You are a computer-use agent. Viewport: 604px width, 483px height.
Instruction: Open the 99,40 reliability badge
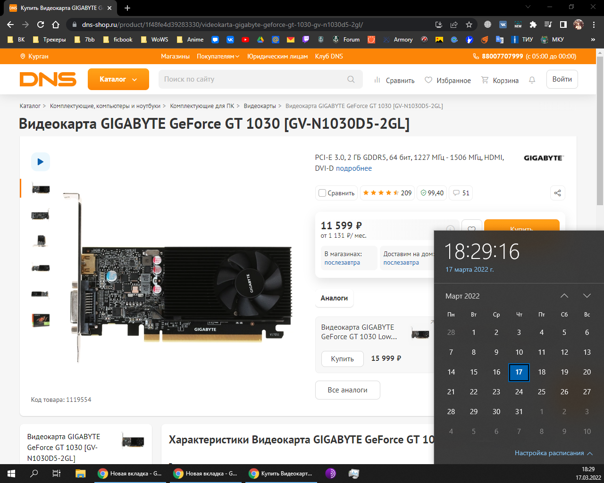432,193
